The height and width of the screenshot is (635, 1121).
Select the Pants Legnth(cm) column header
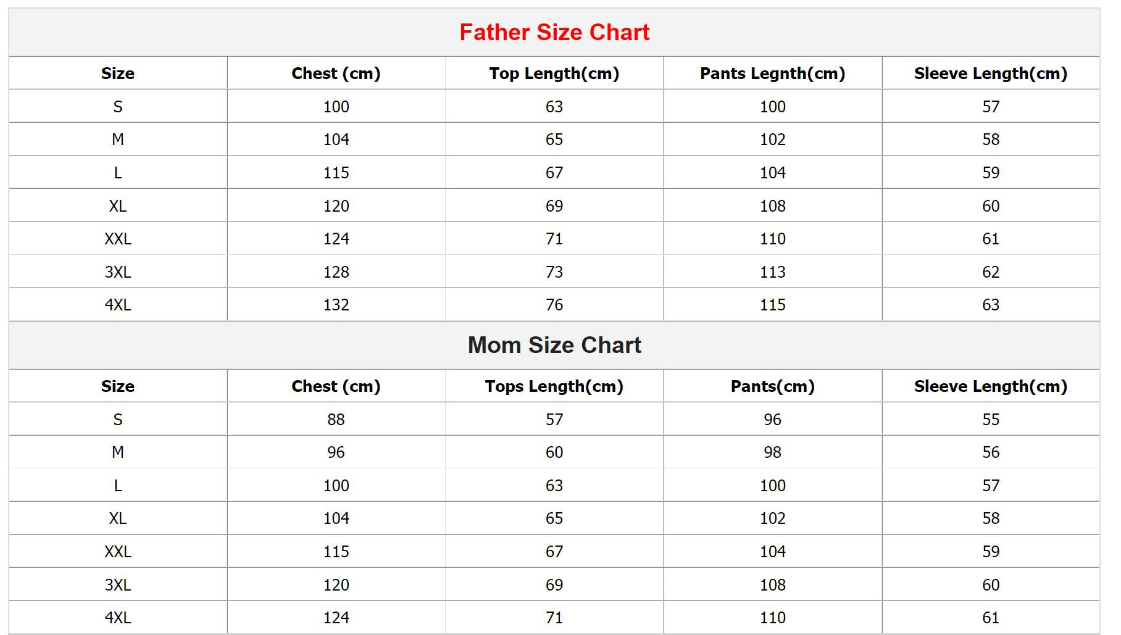pos(772,73)
